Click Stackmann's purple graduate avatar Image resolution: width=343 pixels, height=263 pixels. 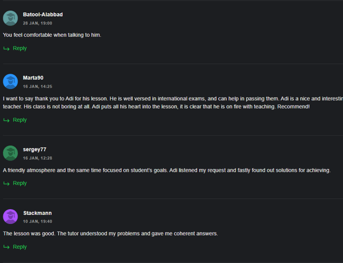click(x=10, y=217)
